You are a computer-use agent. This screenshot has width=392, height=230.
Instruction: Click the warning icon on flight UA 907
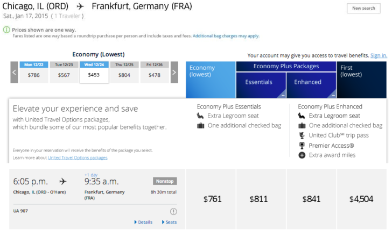pyautogui.click(x=173, y=212)
